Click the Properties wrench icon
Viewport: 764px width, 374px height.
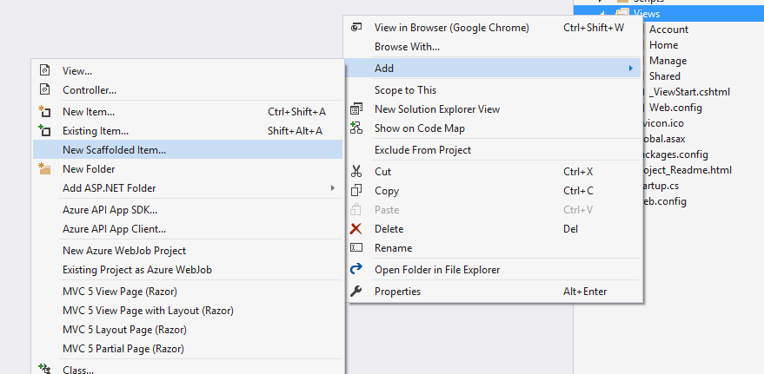point(355,292)
